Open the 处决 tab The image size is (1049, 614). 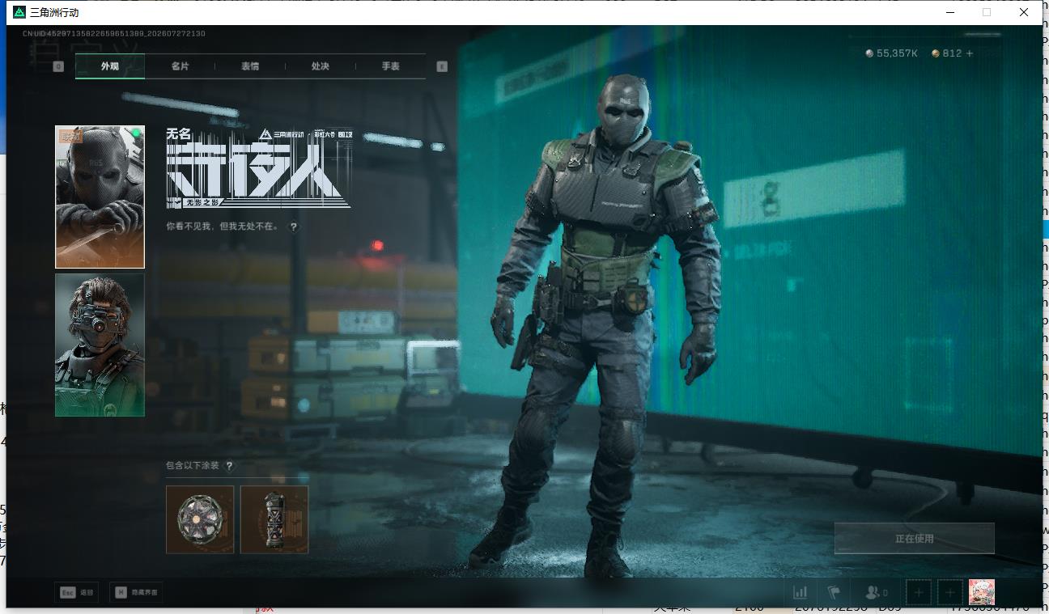tap(321, 66)
